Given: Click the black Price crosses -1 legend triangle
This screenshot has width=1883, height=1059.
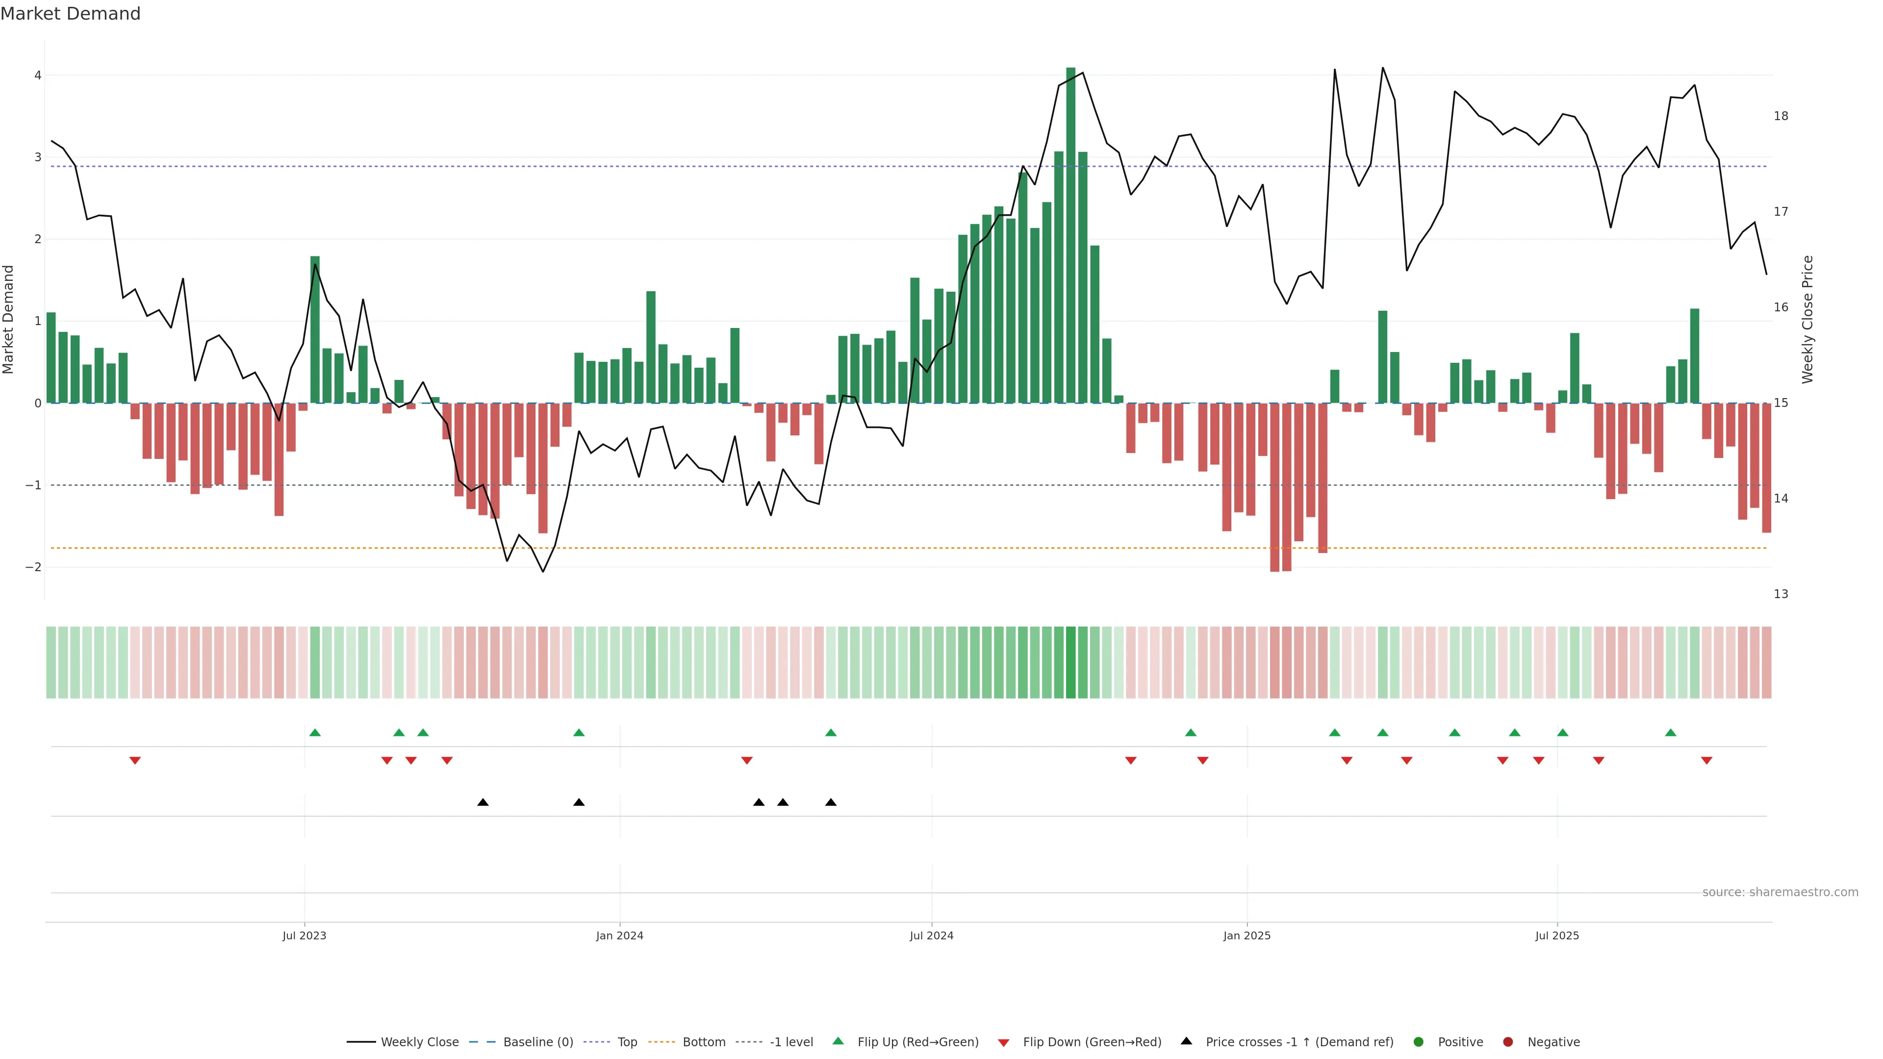Looking at the screenshot, I should tap(1186, 1041).
